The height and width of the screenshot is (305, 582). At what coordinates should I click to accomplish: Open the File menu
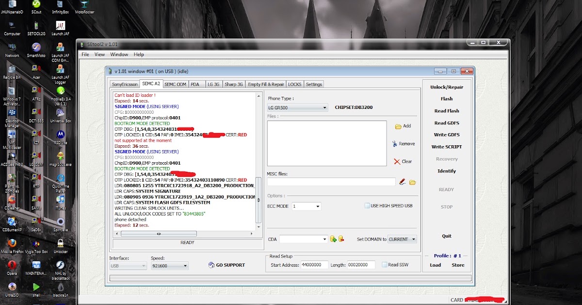(x=85, y=55)
